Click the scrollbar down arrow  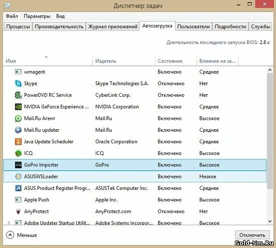tap(269, 221)
